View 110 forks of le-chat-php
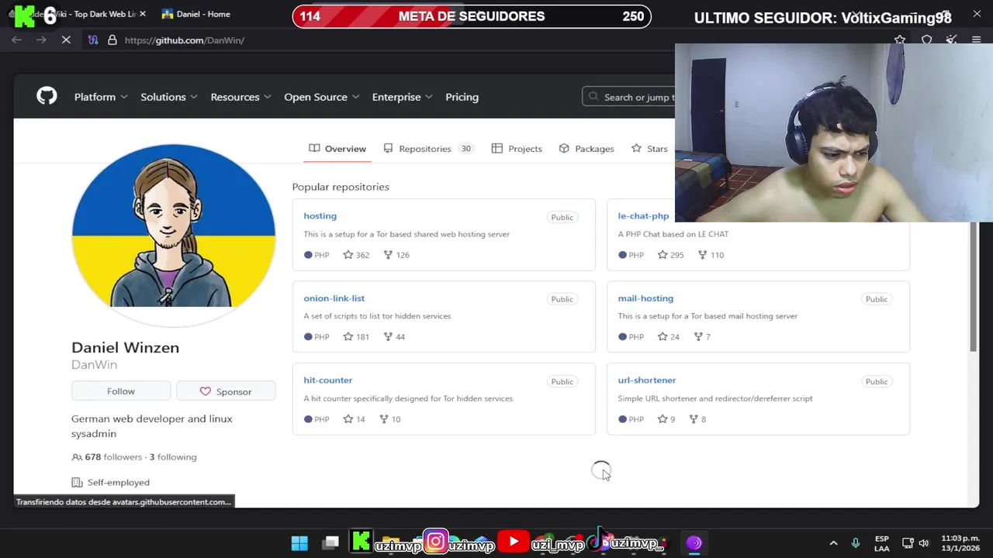Screen dimensions: 993x558 (711, 255)
